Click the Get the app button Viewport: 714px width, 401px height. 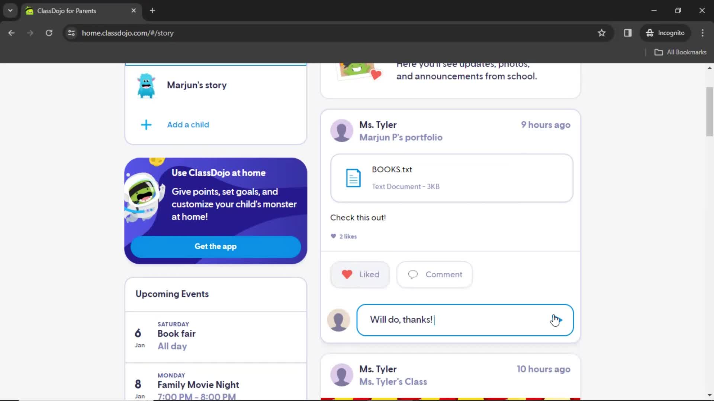tap(215, 246)
